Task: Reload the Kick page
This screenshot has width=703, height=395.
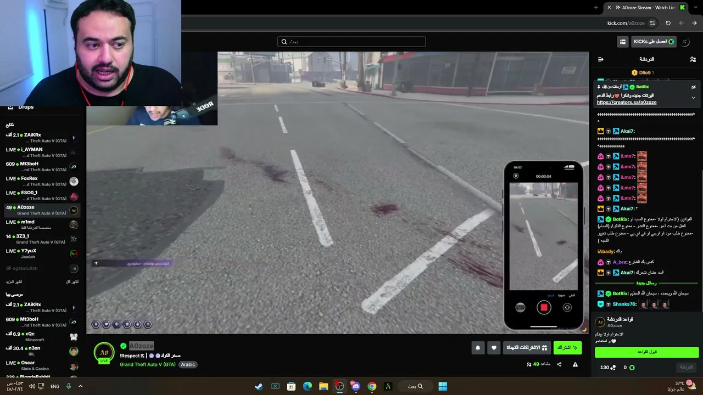Action: [668, 23]
